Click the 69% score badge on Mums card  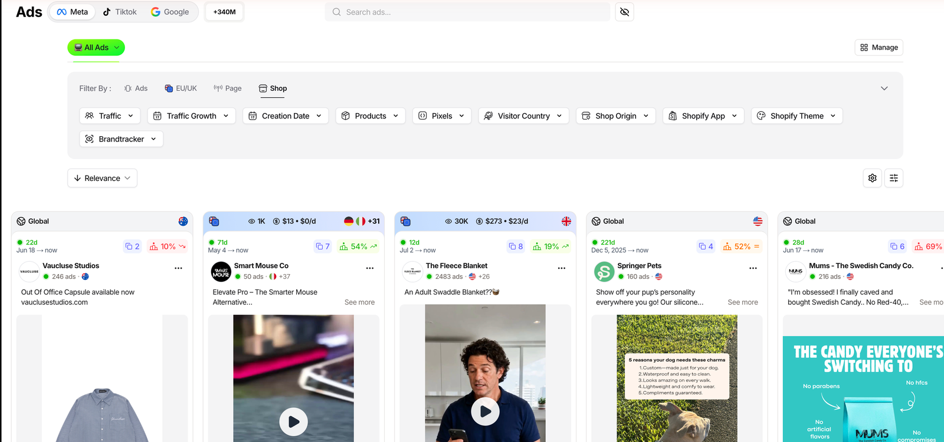(x=928, y=246)
